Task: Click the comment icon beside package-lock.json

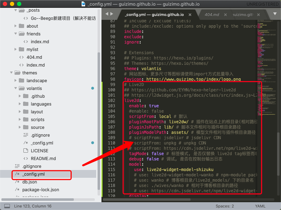Action: (17, 189)
